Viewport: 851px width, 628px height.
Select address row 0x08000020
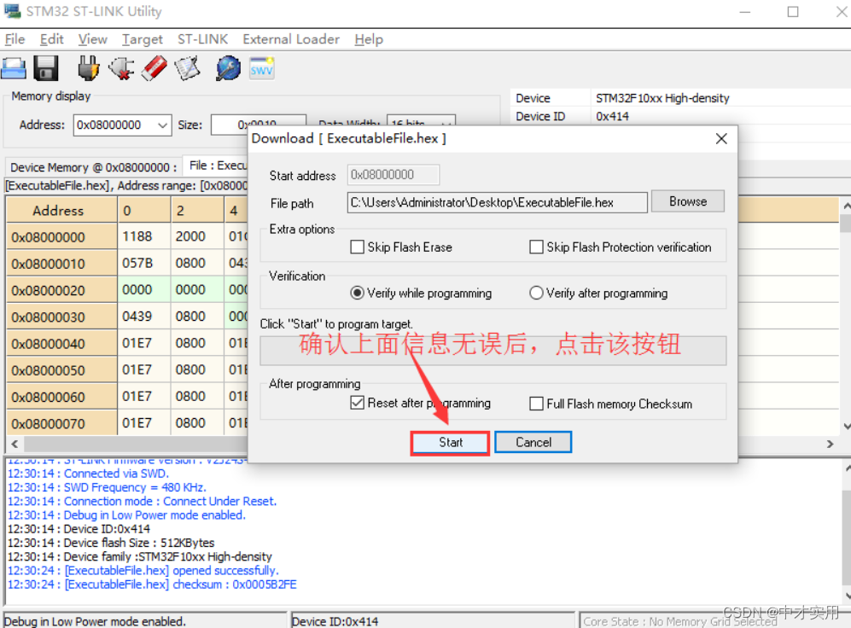click(x=61, y=290)
